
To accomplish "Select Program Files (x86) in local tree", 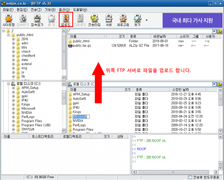I will point(36,125).
